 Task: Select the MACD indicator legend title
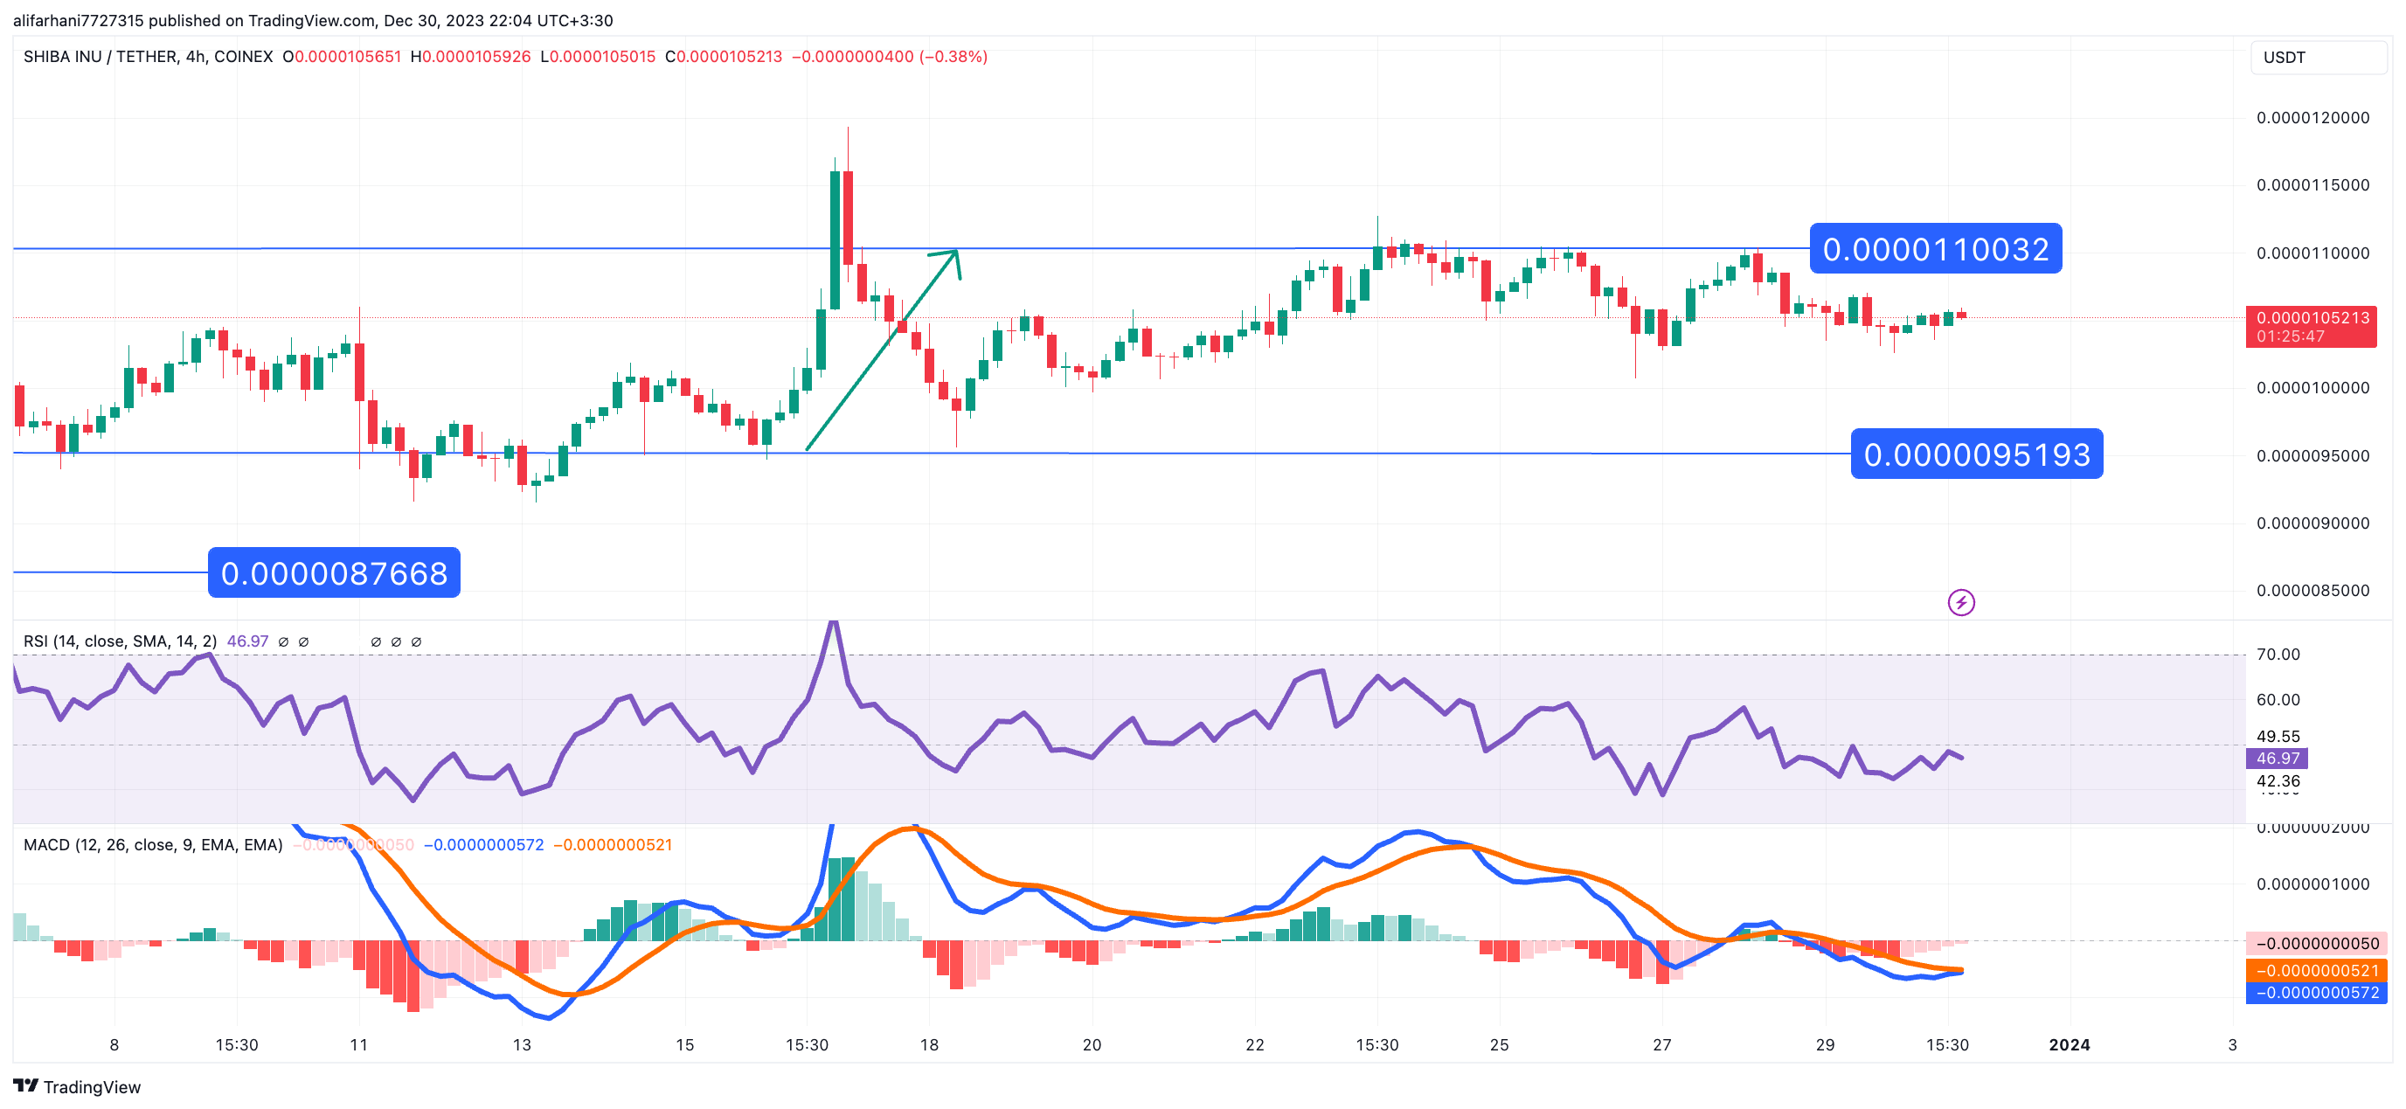pos(152,844)
